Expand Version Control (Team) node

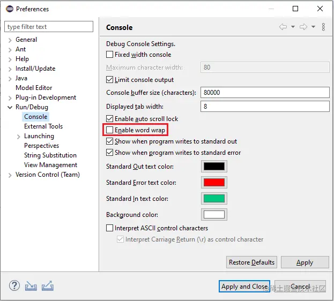pos(10,175)
